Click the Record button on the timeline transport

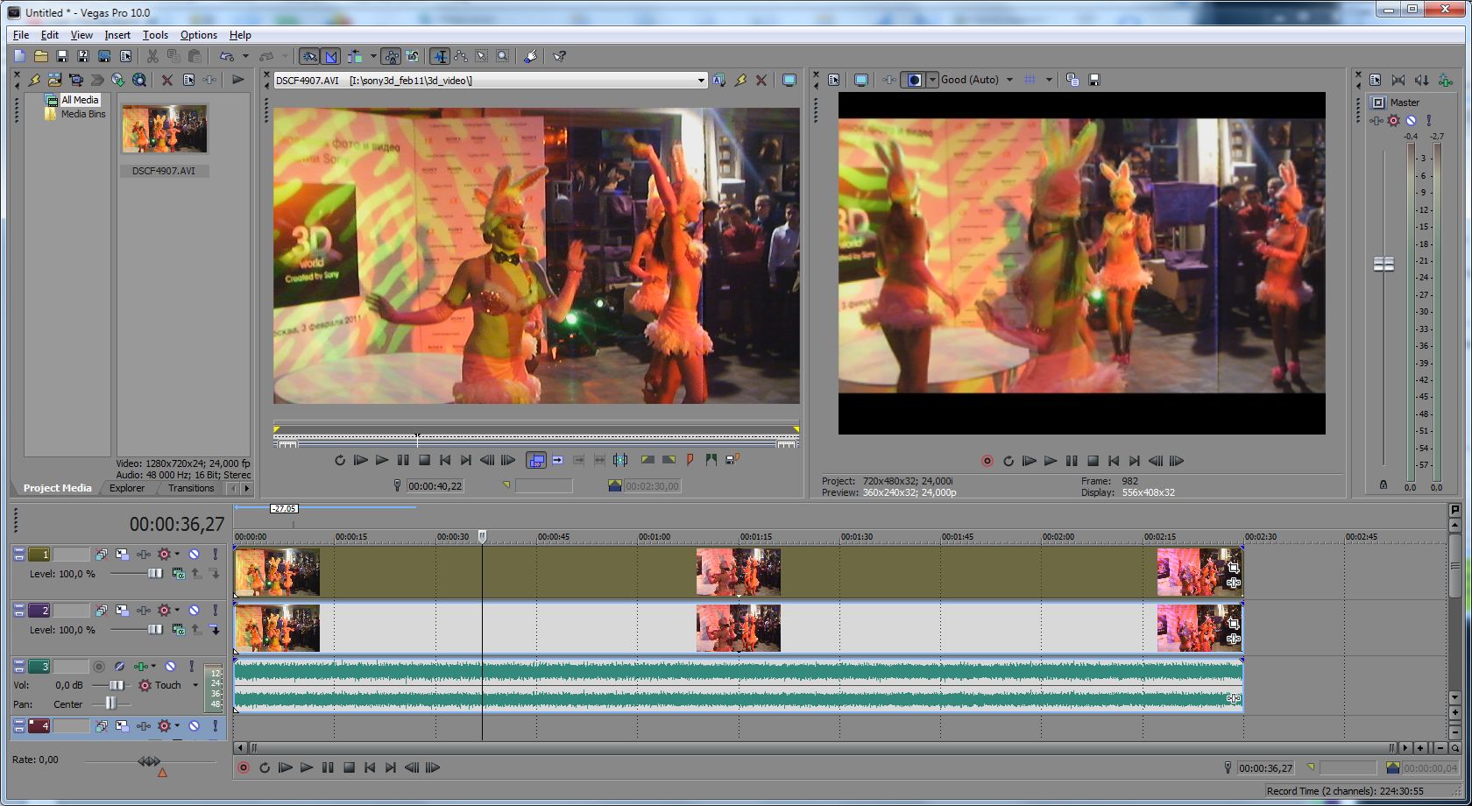[x=244, y=767]
